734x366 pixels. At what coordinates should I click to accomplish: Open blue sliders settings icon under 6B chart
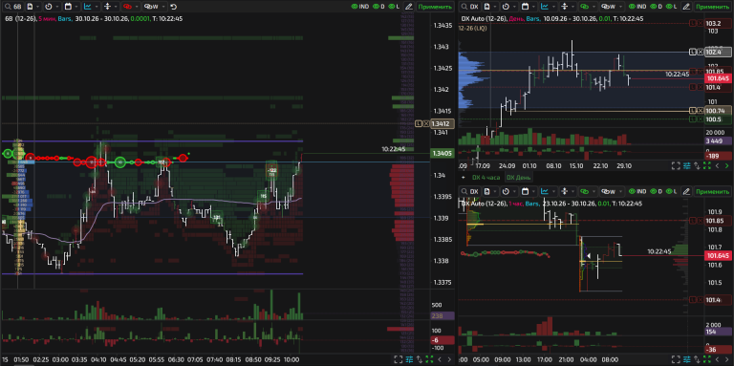click(410, 359)
